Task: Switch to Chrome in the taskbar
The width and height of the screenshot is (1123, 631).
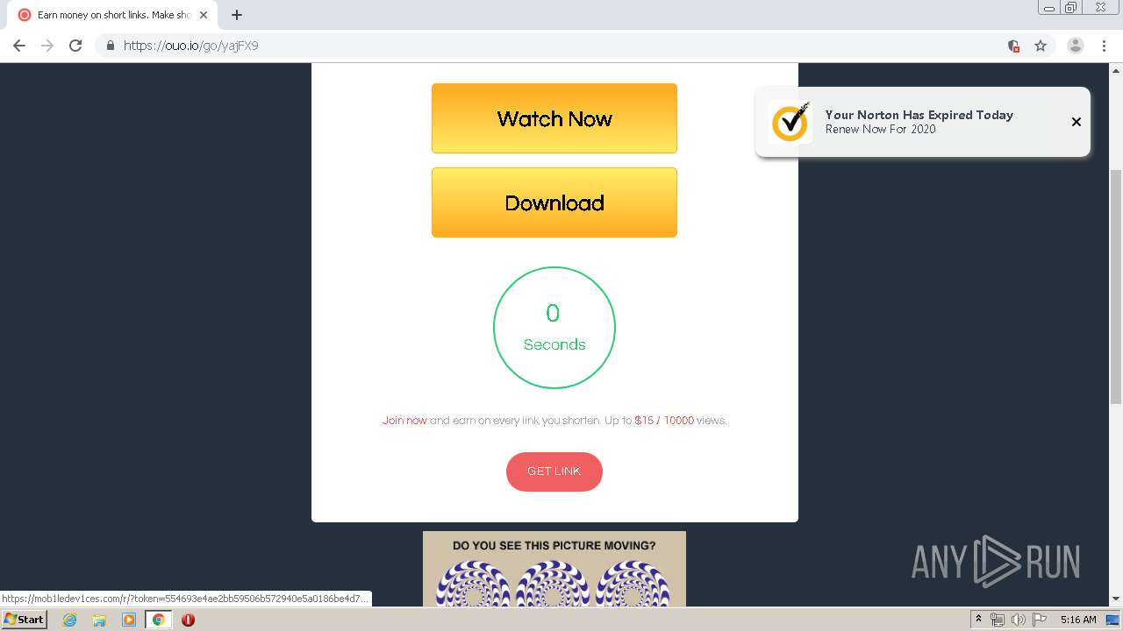Action: pyautogui.click(x=159, y=620)
